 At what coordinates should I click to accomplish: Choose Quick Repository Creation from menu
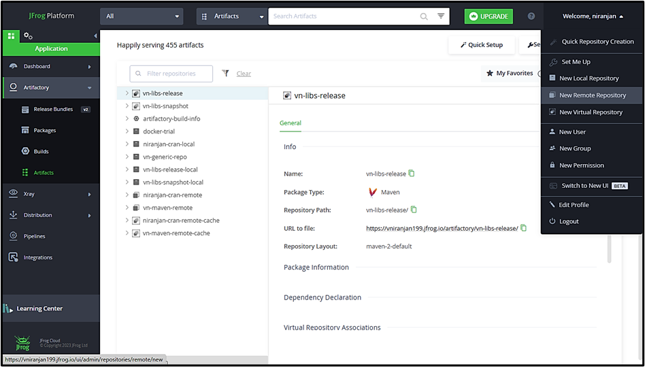[x=591, y=42]
